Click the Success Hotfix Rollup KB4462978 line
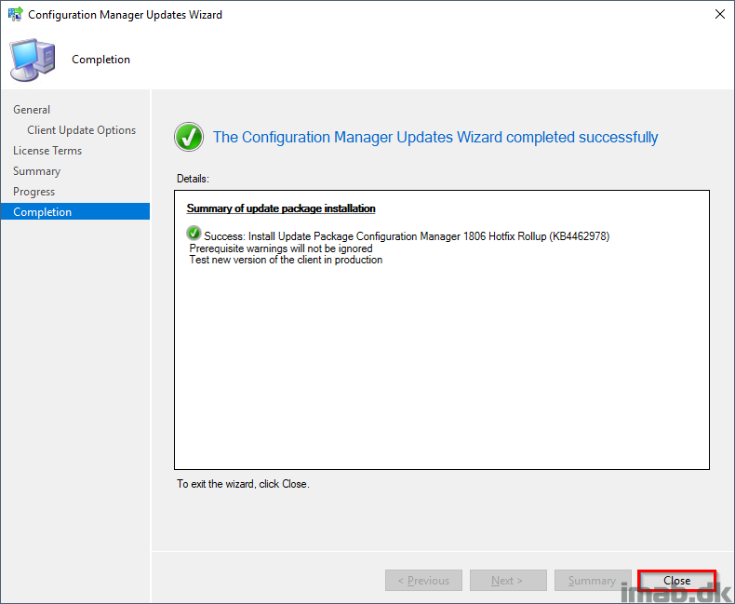This screenshot has height=604, width=735. pos(407,236)
